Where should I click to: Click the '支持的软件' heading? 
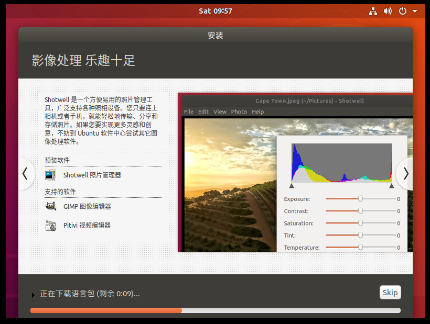coord(60,192)
